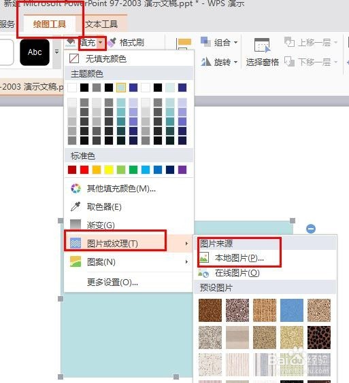
Task: Select the blue preset texture
Action: point(292,310)
